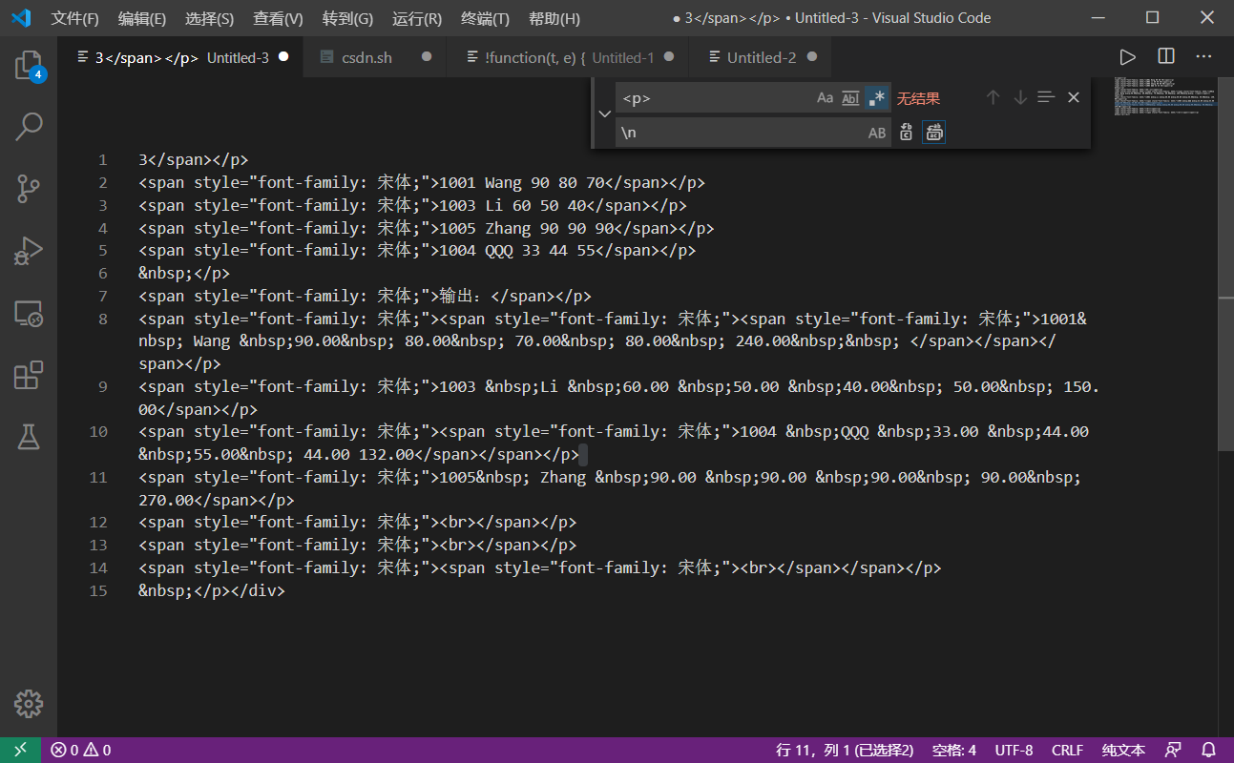Open the notifications bell

(x=1208, y=750)
